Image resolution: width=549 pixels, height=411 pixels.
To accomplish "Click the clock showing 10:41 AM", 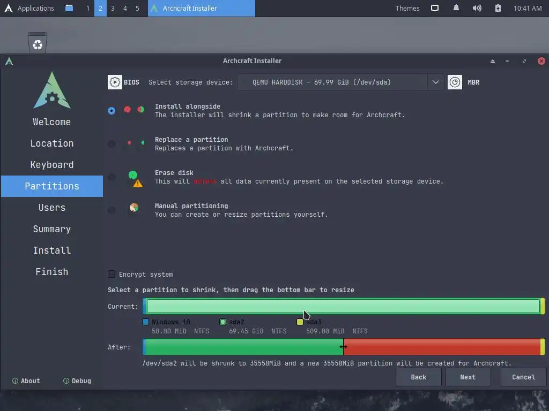I will point(528,8).
